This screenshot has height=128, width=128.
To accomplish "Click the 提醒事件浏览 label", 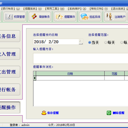I will (43, 67).
